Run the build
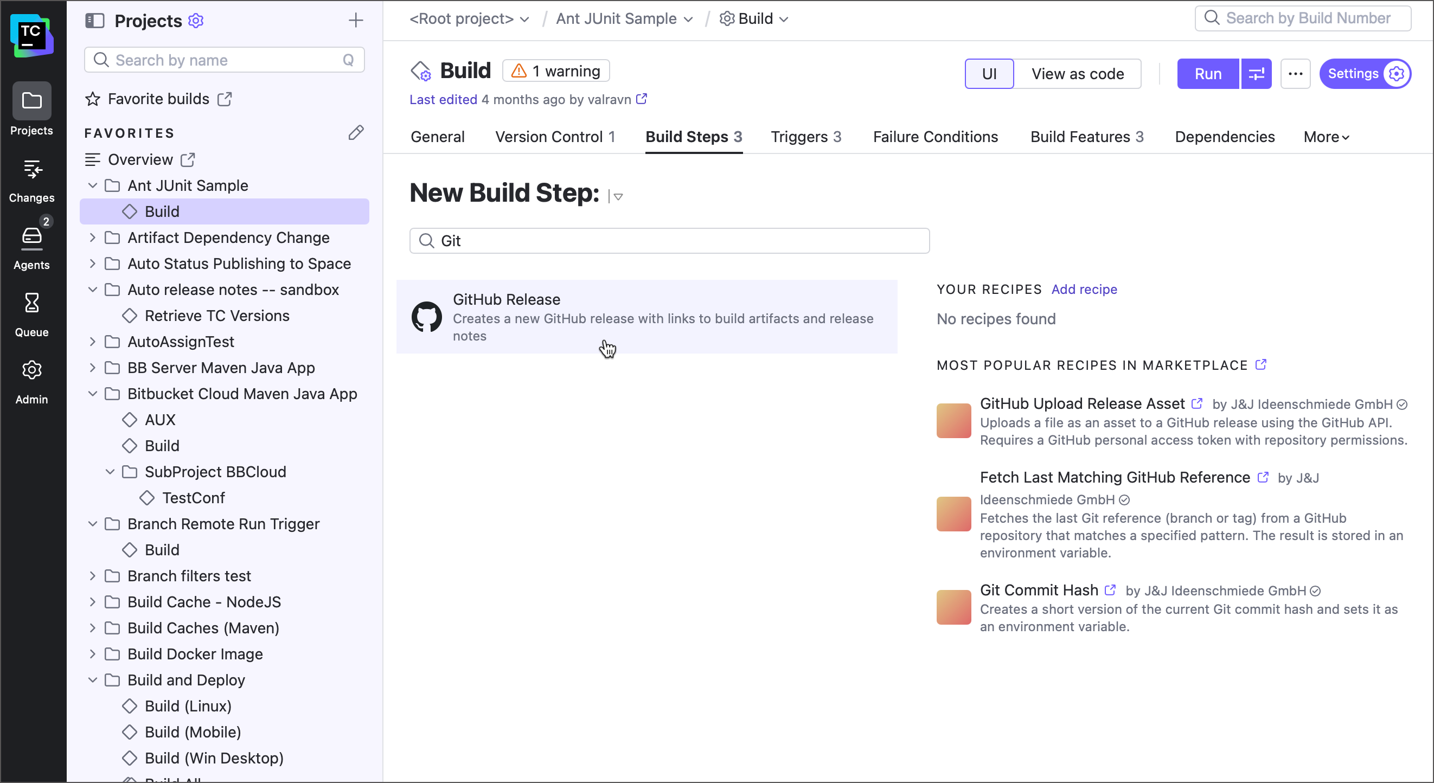 1208,73
